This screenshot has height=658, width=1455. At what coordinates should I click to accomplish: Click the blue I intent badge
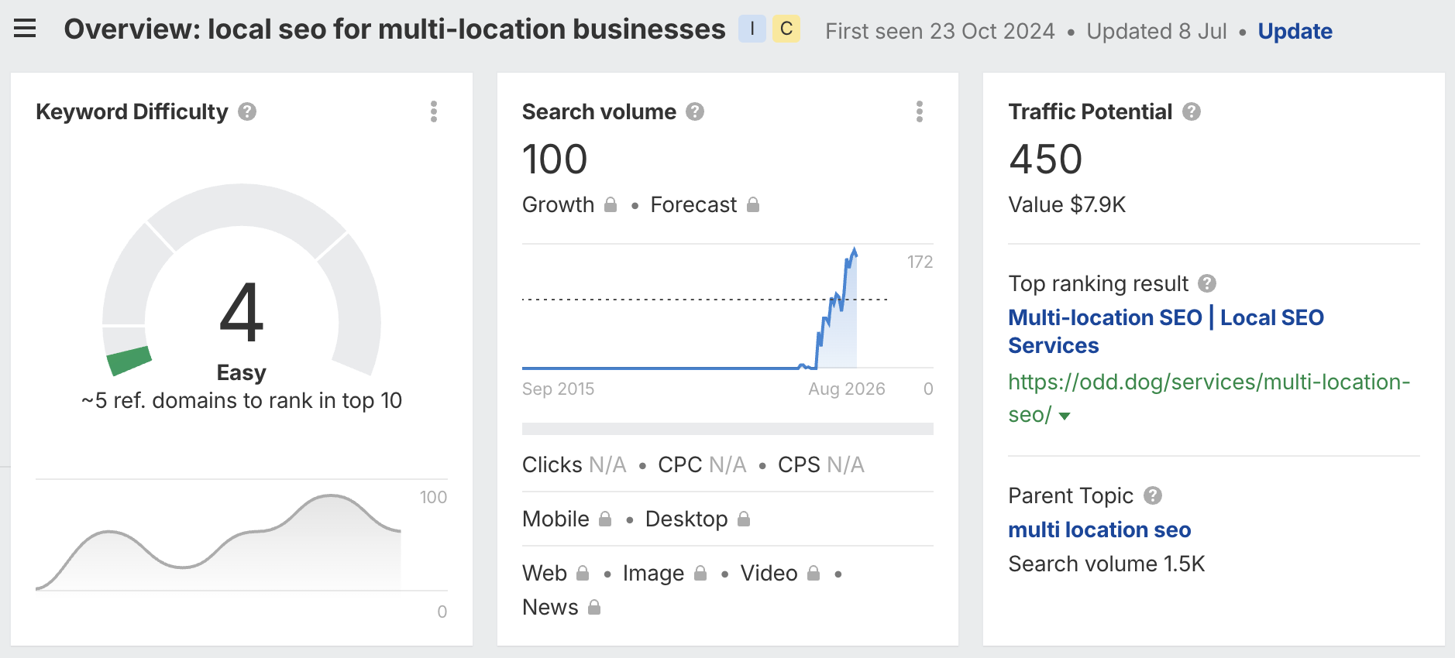(752, 29)
